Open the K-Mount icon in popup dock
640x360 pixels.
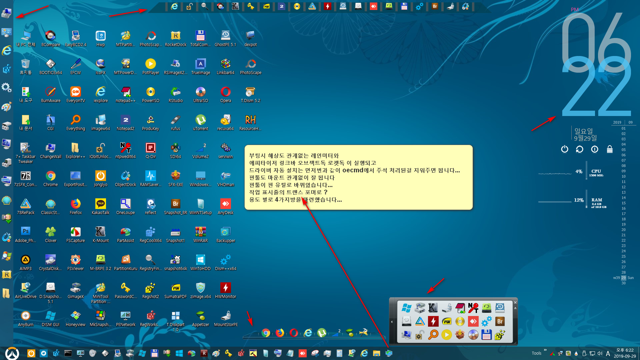(x=433, y=308)
